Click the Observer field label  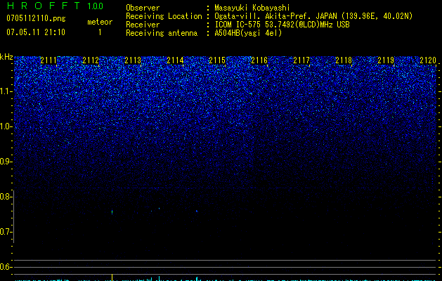coord(143,8)
